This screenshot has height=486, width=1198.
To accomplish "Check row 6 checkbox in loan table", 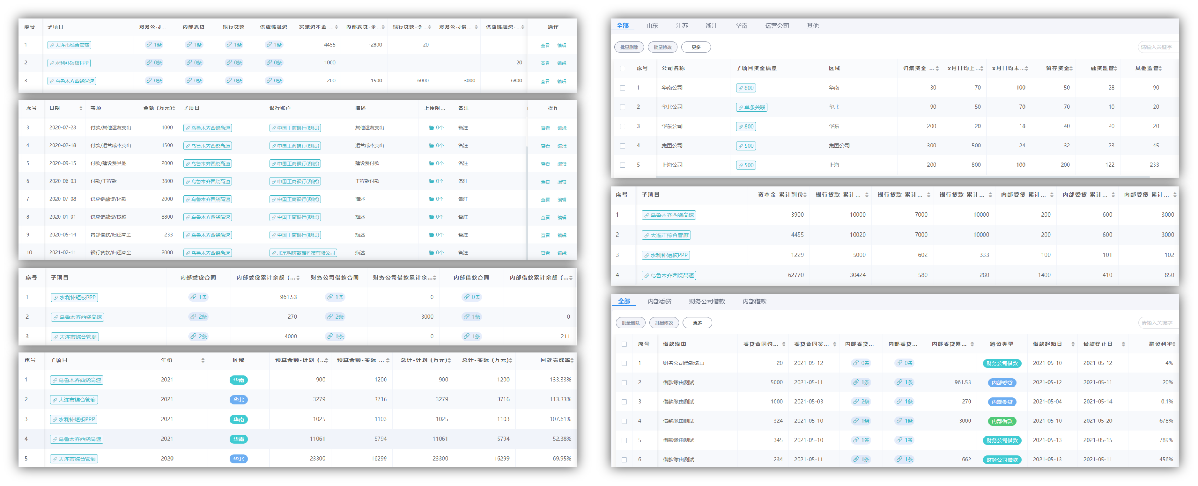I will point(624,460).
